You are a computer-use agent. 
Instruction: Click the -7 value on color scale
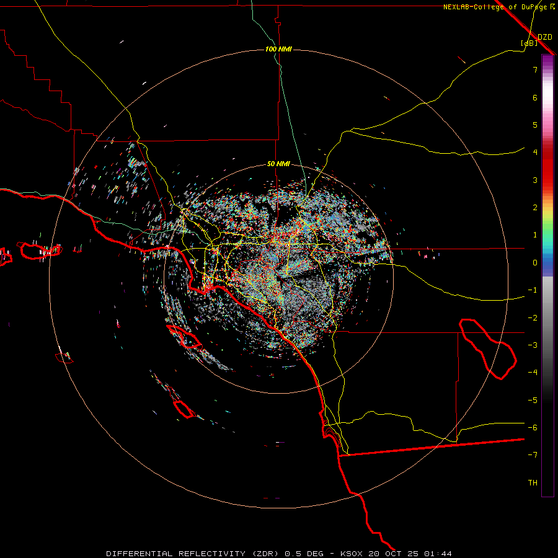[533, 455]
